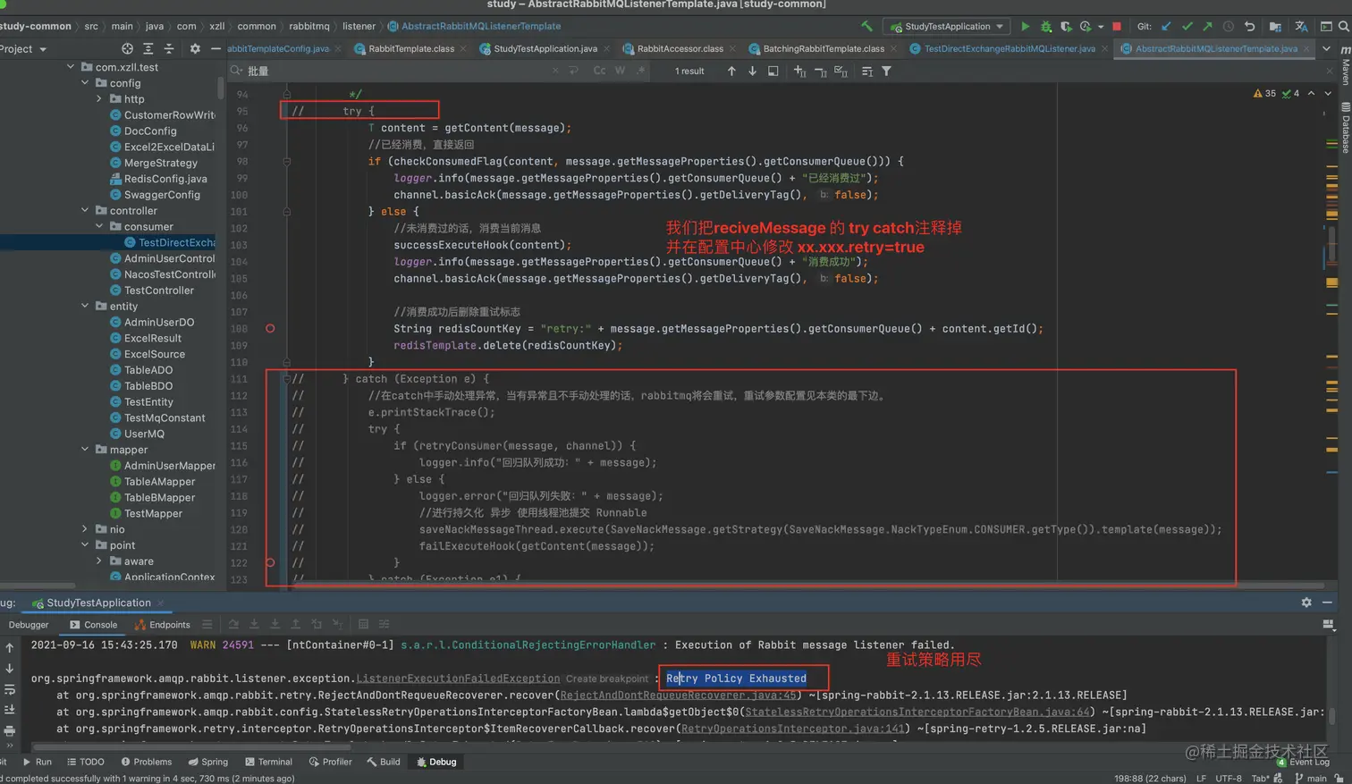1352x784 pixels.
Task: Jump to next search occurrence arrow
Action: coord(752,71)
